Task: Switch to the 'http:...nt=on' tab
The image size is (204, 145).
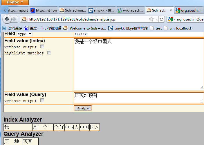Action: (44, 10)
